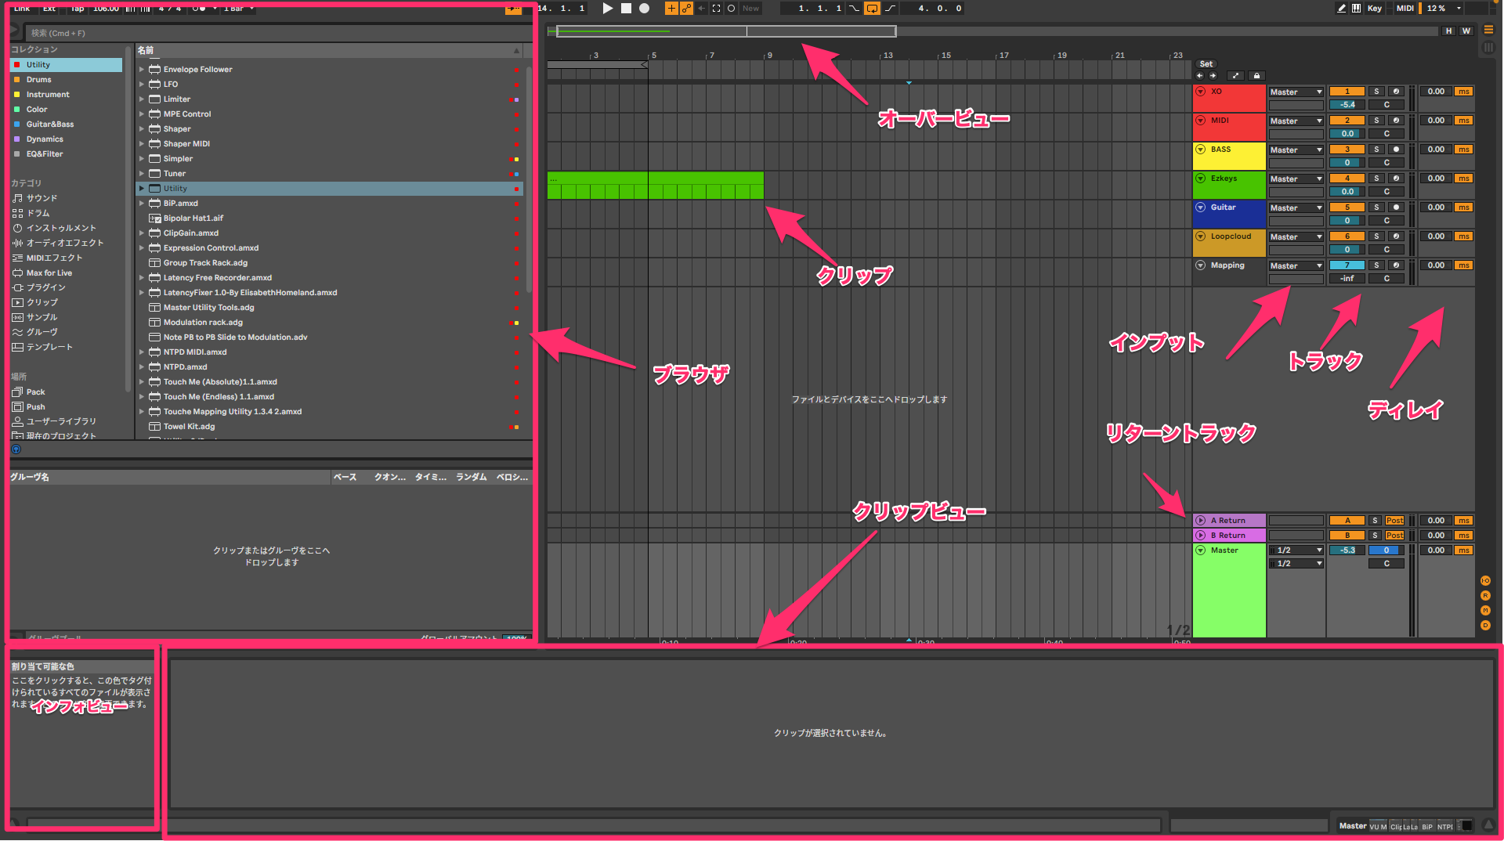Expand the Envelope Follower item in browser
Screen dimensions: 1504x841
(x=142, y=70)
